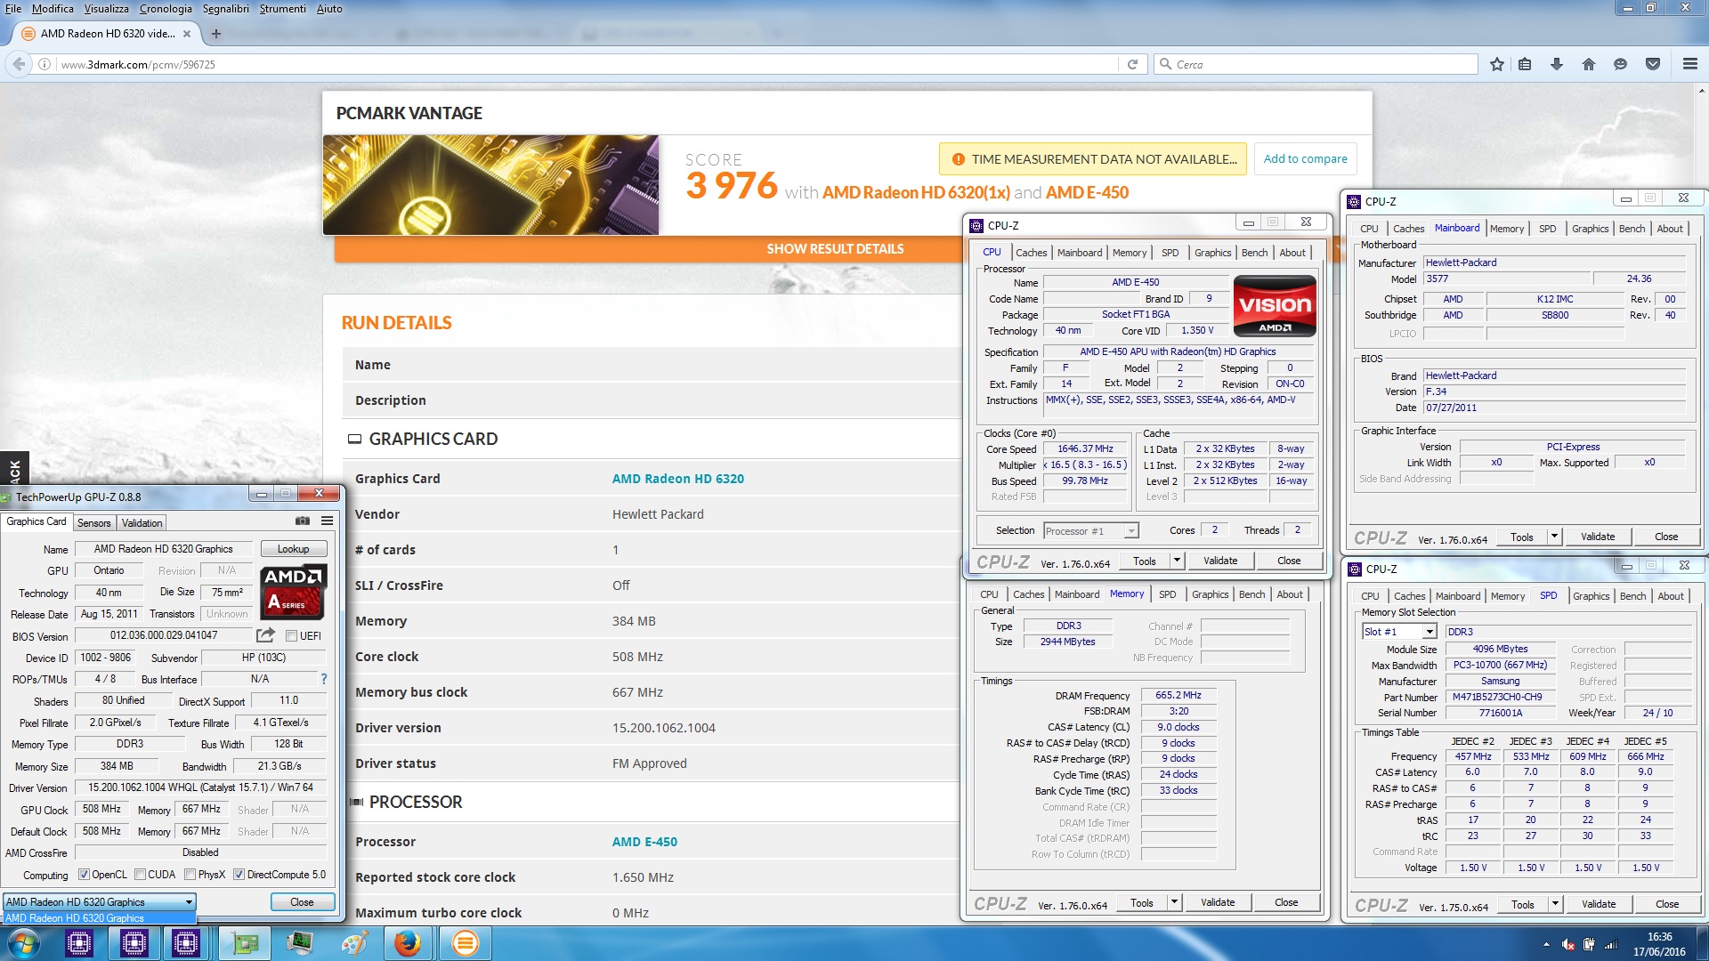Expand Tools arrow in CPU-Z SPD window
1709x961 pixels.
[x=1555, y=904]
